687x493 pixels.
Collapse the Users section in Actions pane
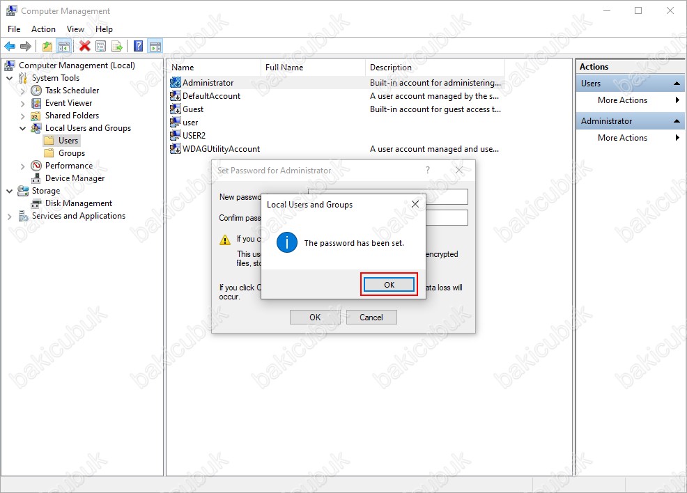tap(677, 83)
